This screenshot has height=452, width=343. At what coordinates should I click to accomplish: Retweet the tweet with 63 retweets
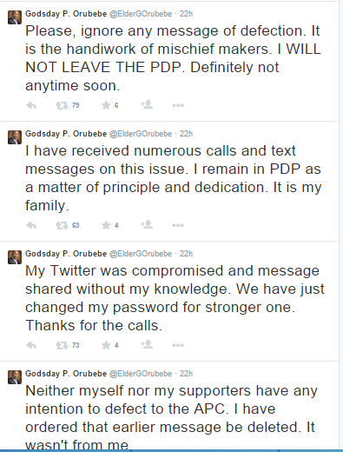point(62,225)
